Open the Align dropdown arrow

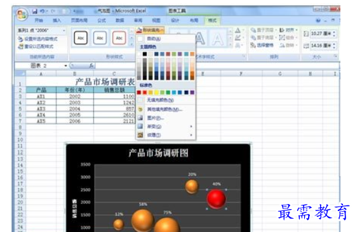point(297,30)
